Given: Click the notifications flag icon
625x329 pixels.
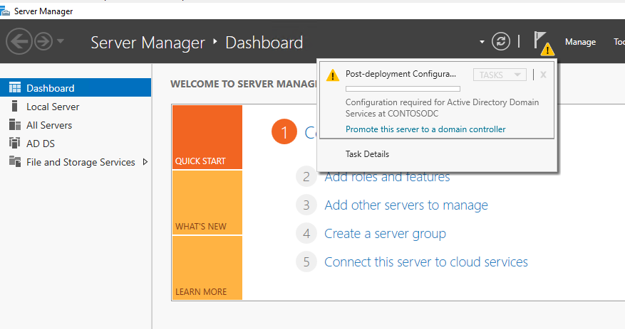Looking at the screenshot, I should pos(542,42).
